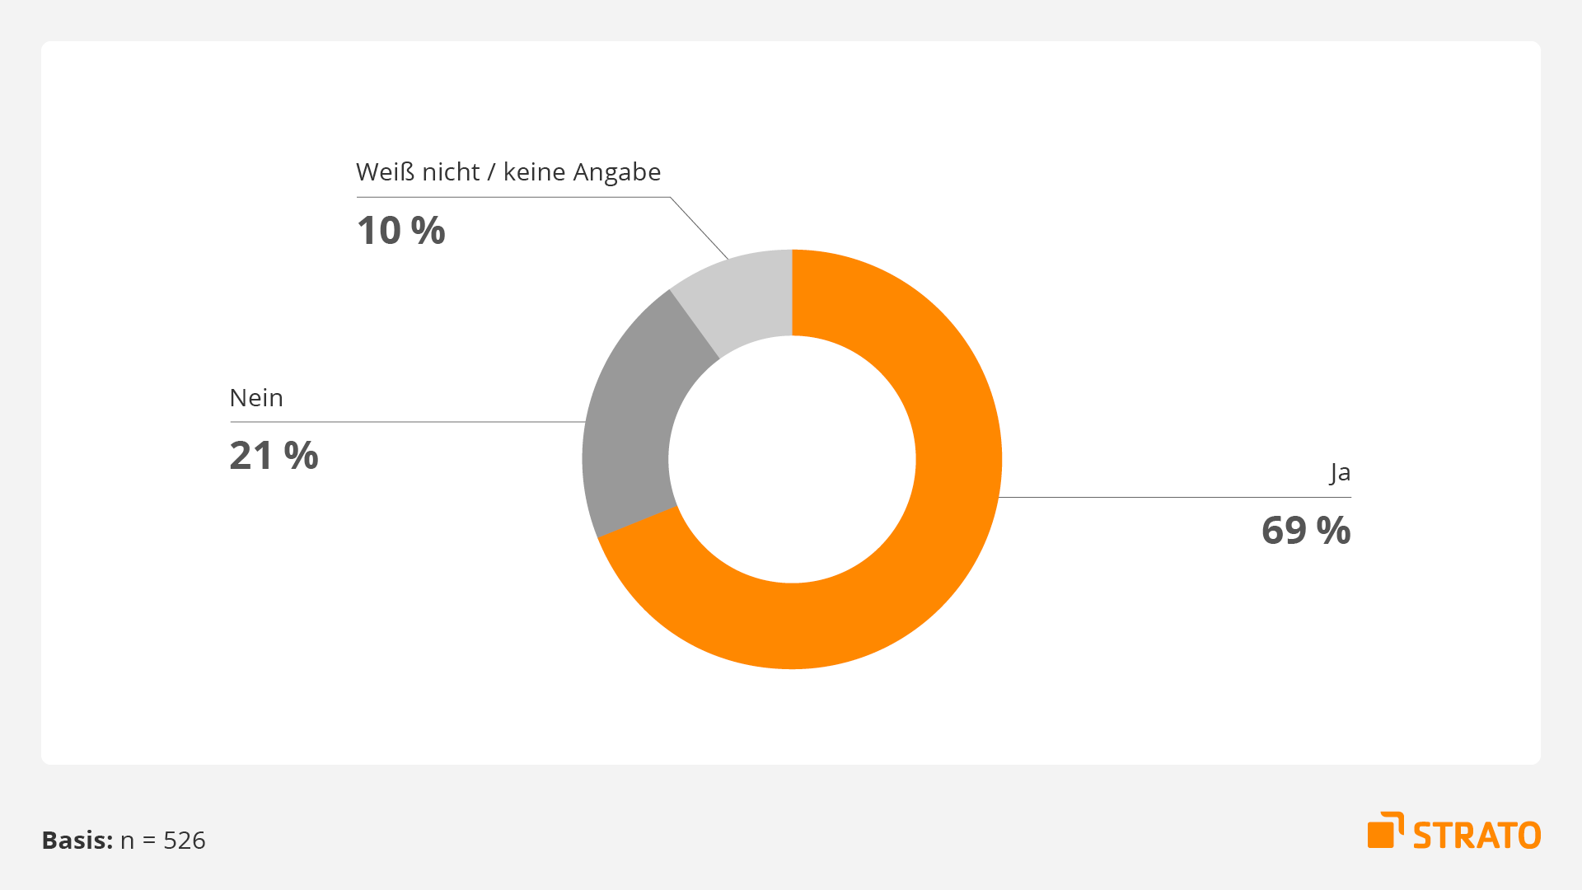1582x890 pixels.
Task: Click the percent sign beside 10
Action: coord(428,231)
